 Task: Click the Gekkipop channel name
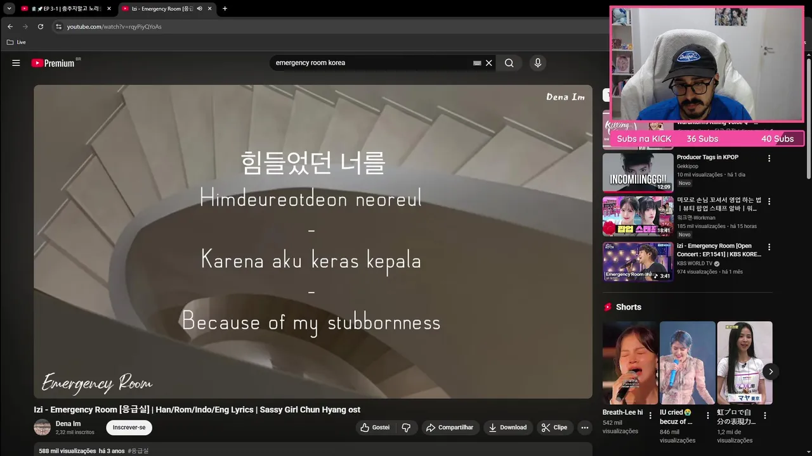(x=688, y=167)
